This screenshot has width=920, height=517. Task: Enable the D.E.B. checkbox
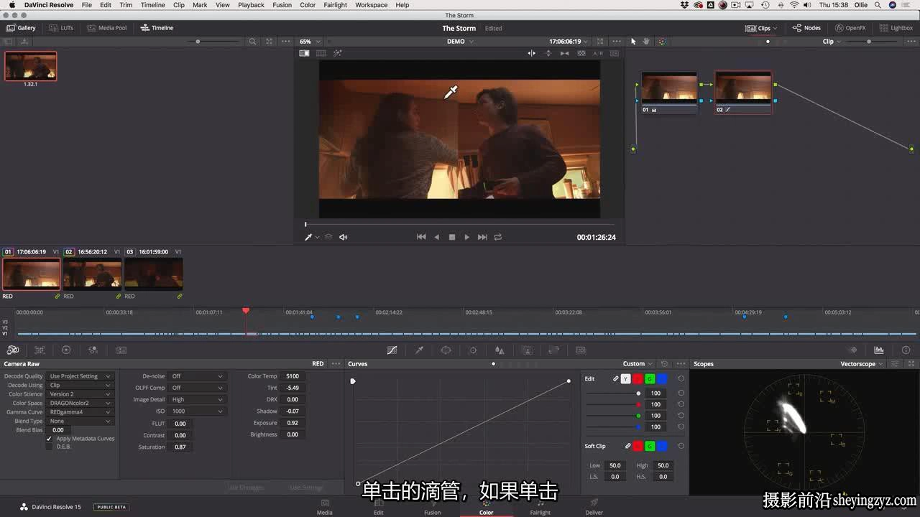click(49, 447)
